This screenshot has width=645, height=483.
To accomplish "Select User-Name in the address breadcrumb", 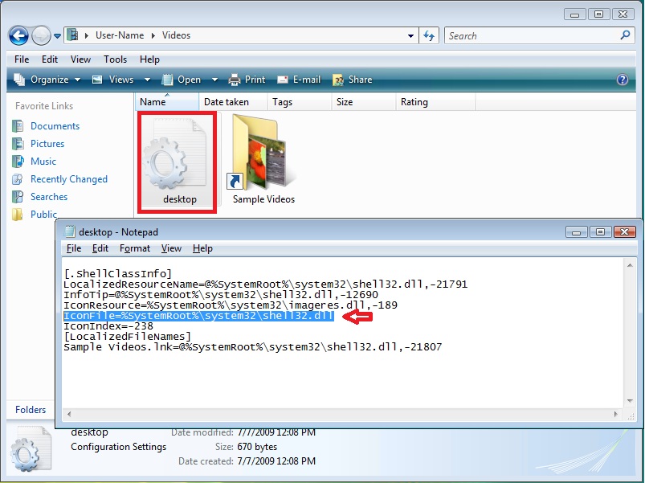I will [120, 35].
